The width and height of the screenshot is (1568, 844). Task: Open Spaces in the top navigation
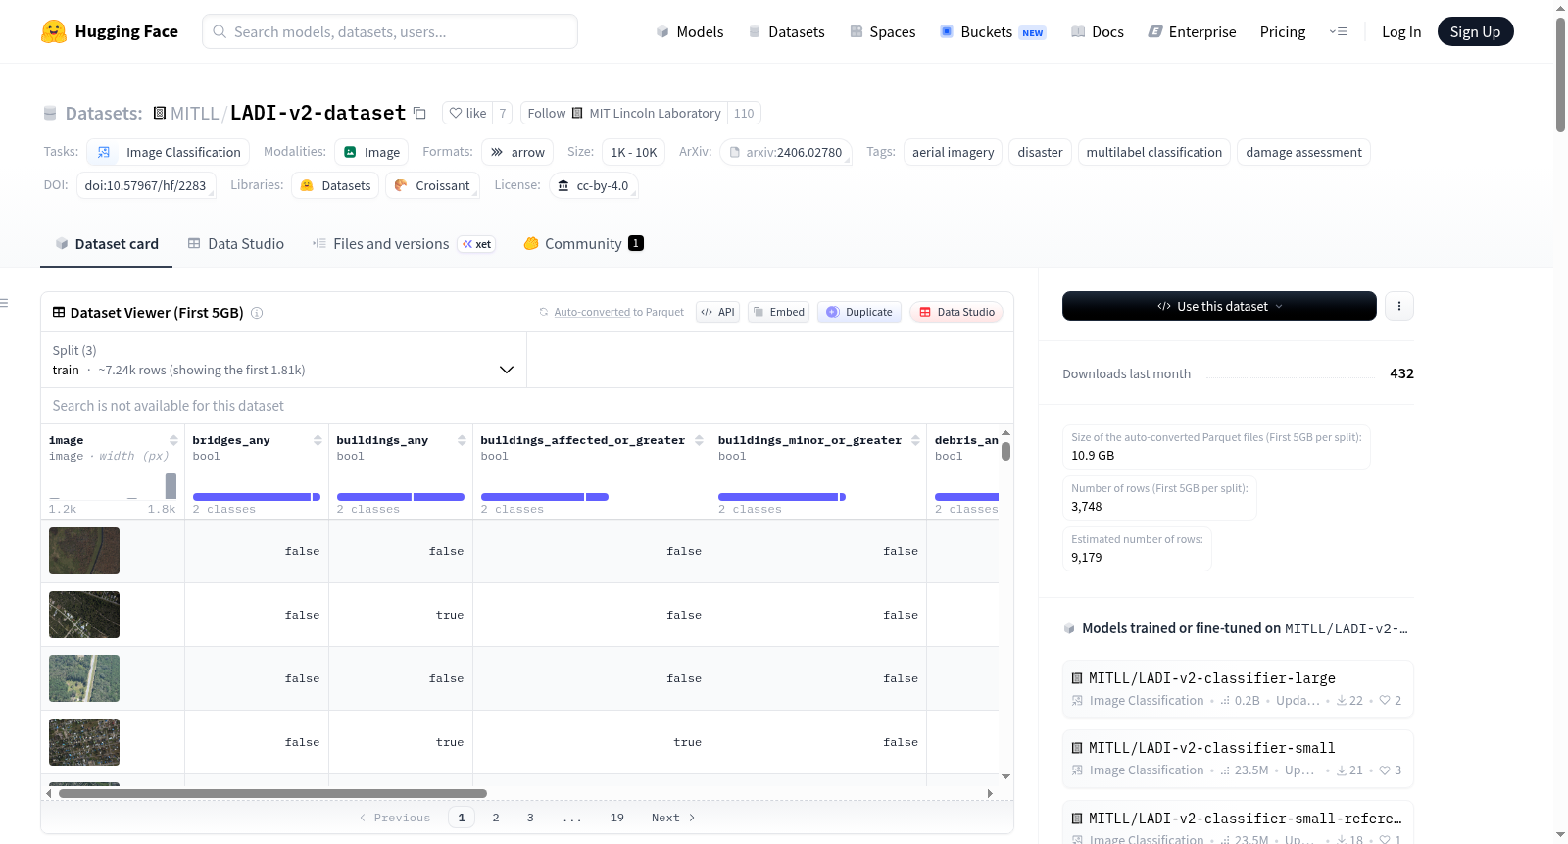882,31
